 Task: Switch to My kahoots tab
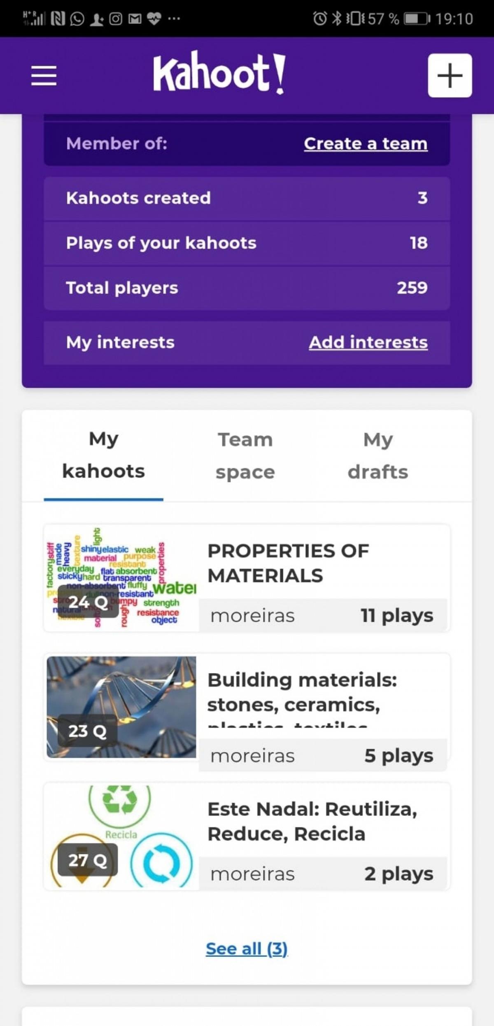pos(103,455)
